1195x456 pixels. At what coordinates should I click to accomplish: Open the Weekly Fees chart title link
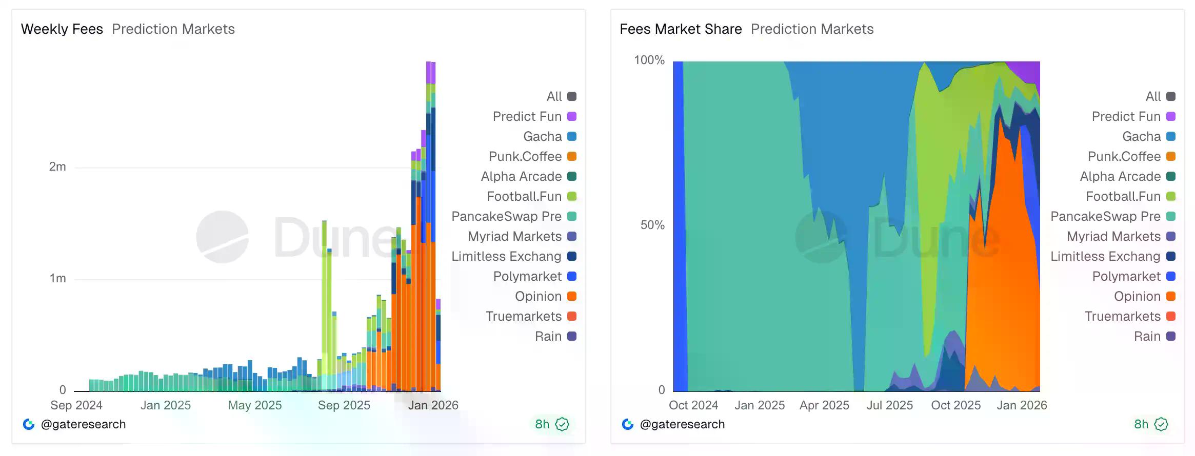point(62,29)
